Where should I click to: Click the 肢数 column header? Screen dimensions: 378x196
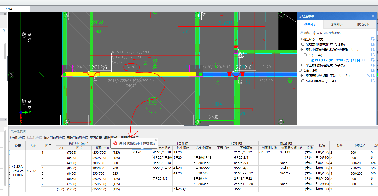340,146
